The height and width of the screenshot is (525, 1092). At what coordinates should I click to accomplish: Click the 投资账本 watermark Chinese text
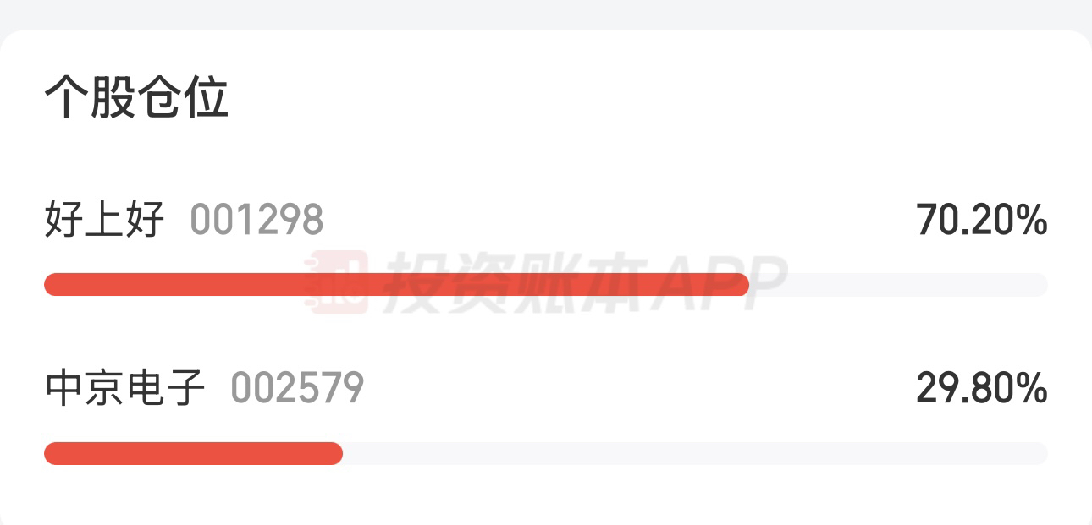pyautogui.click(x=518, y=283)
